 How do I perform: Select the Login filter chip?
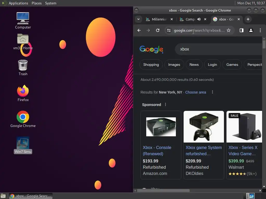212,65
